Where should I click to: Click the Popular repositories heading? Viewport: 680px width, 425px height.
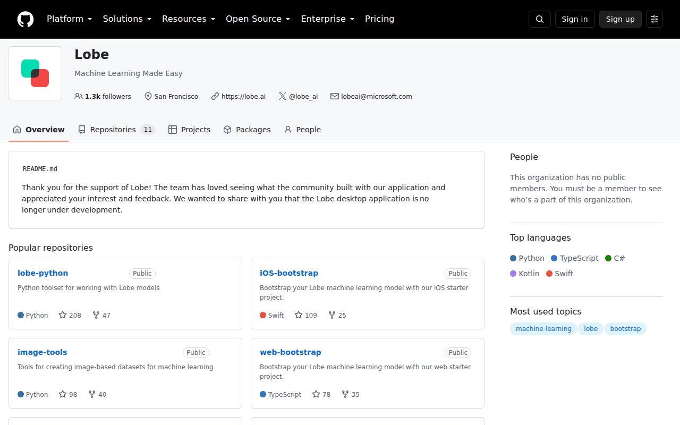pos(50,248)
